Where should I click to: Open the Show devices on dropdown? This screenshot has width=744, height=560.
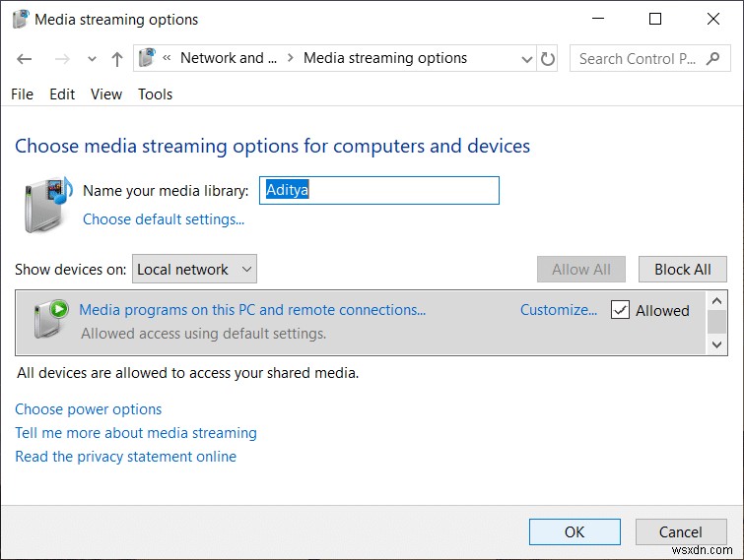194,269
